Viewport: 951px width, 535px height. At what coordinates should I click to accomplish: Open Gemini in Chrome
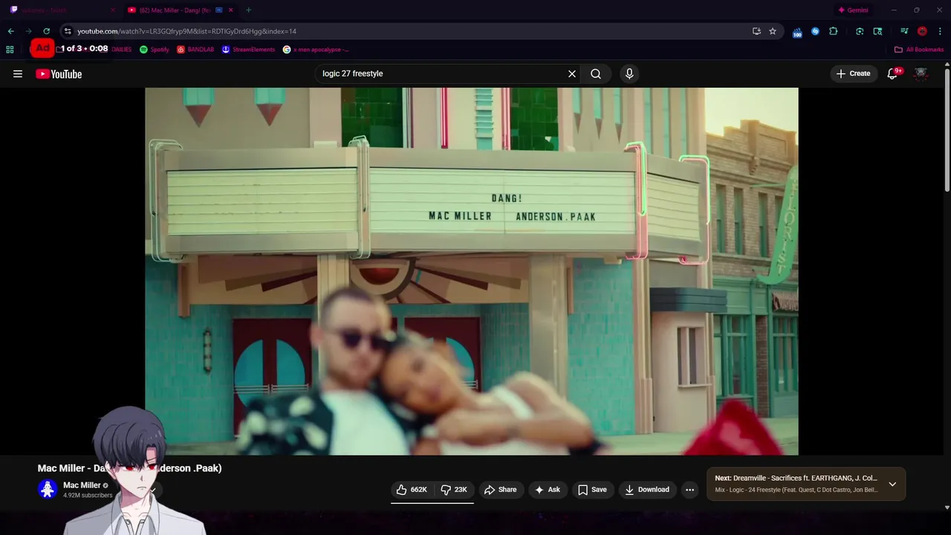coord(853,10)
